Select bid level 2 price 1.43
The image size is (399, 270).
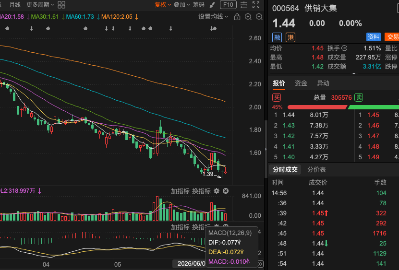(289, 126)
